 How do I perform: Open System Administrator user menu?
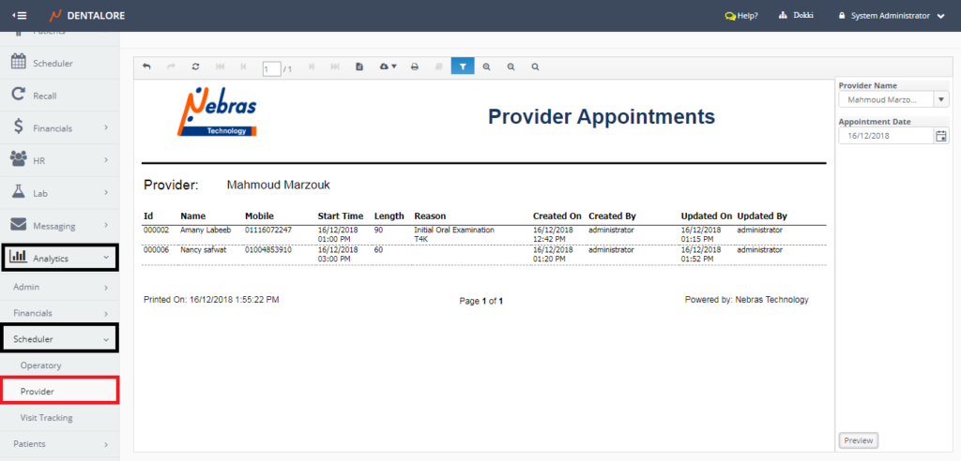(x=891, y=16)
